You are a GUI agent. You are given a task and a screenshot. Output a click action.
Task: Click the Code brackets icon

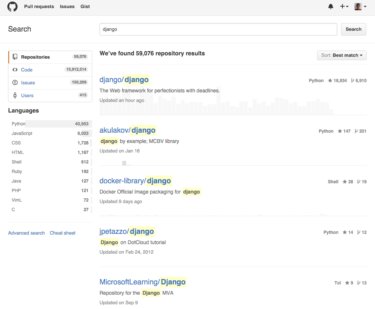tap(15, 70)
